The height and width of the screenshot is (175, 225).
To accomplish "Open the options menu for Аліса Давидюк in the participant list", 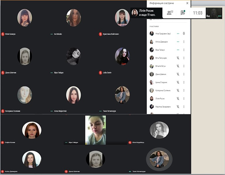I will click(184, 42).
